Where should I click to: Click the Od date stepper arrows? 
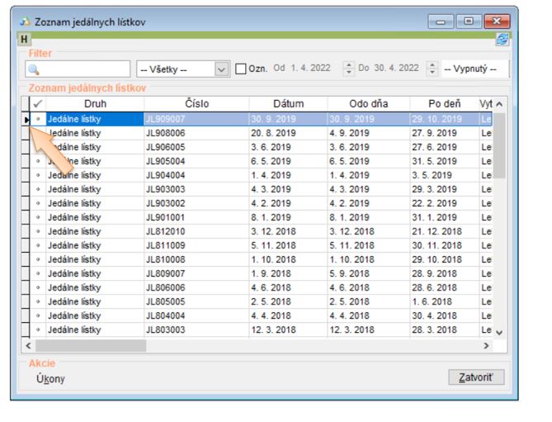pos(348,69)
